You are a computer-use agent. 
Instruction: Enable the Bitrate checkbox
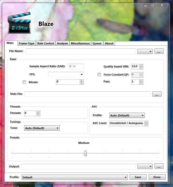pos(24,82)
